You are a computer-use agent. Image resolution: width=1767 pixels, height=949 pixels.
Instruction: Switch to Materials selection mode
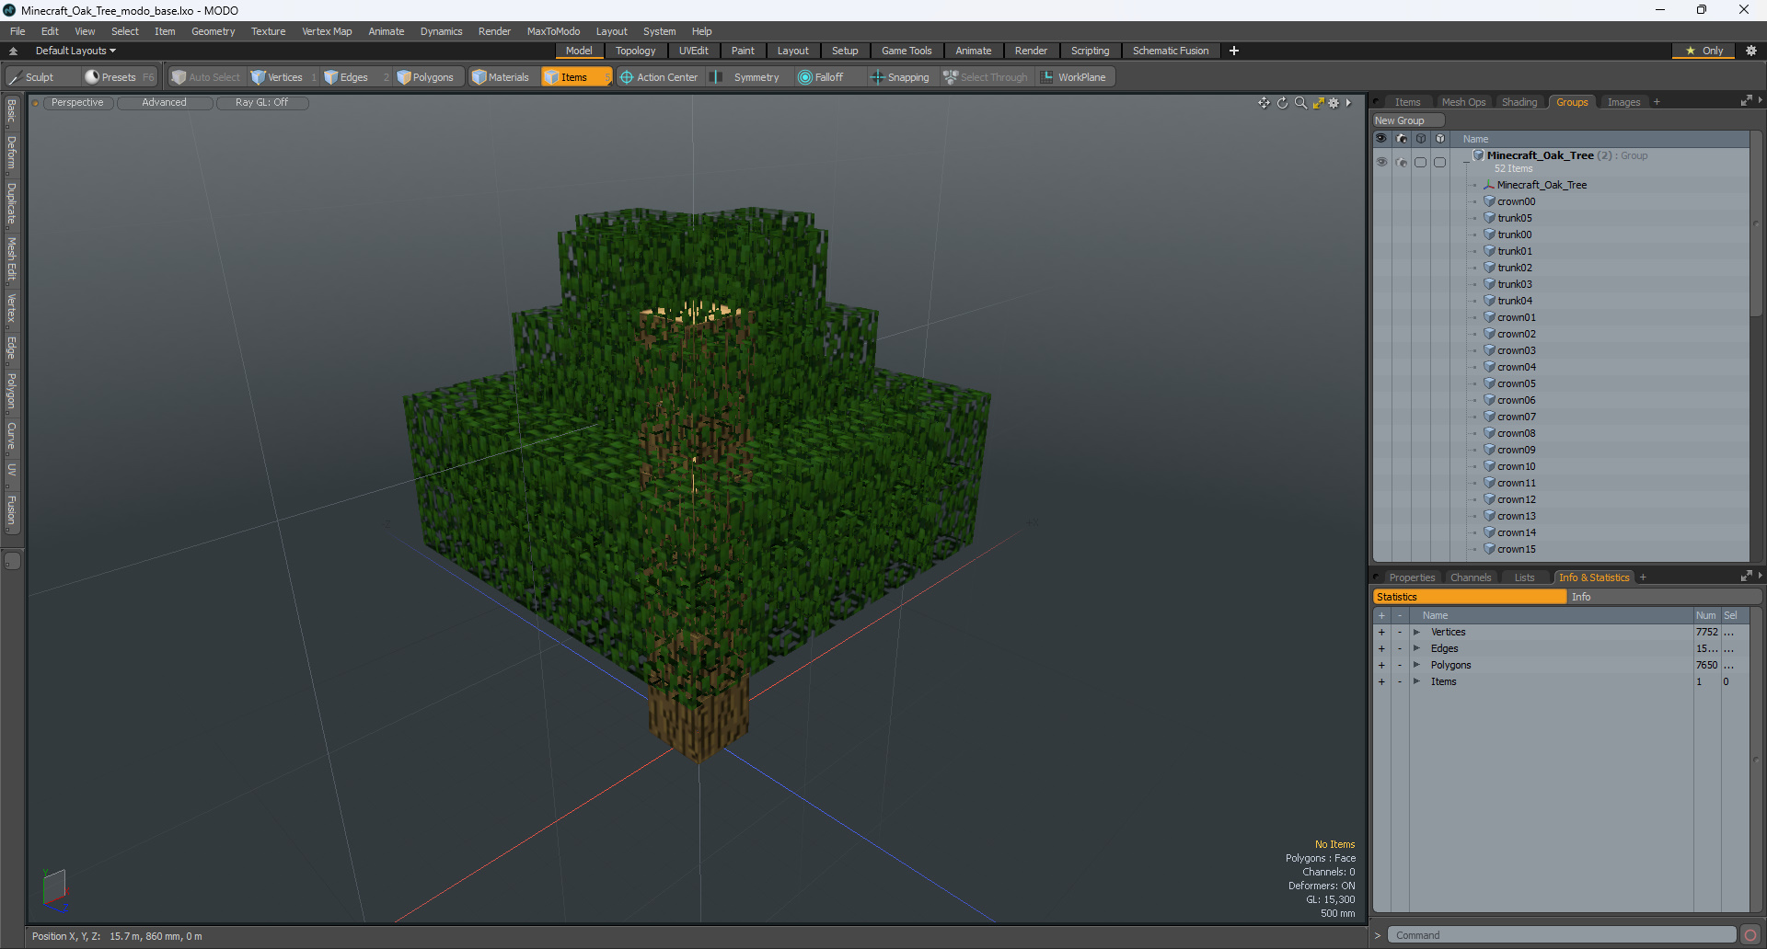point(501,77)
